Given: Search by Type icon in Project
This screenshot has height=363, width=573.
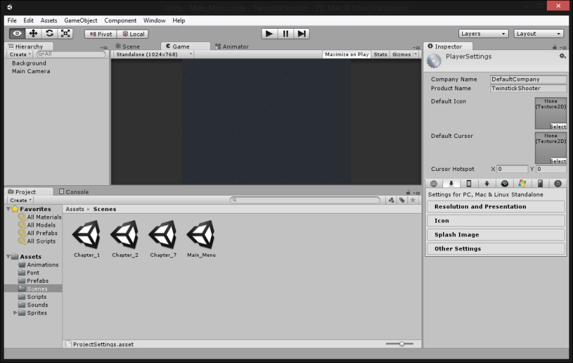Looking at the screenshot, I should 391,200.
